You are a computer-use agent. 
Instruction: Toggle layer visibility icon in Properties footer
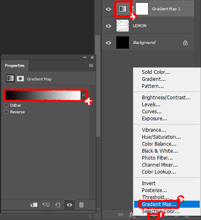69,205
